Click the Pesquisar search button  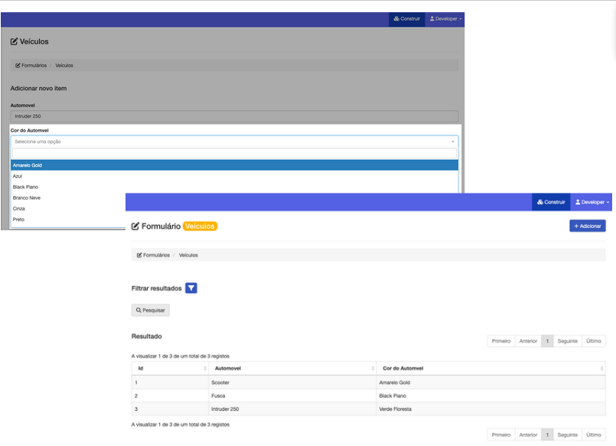(151, 310)
